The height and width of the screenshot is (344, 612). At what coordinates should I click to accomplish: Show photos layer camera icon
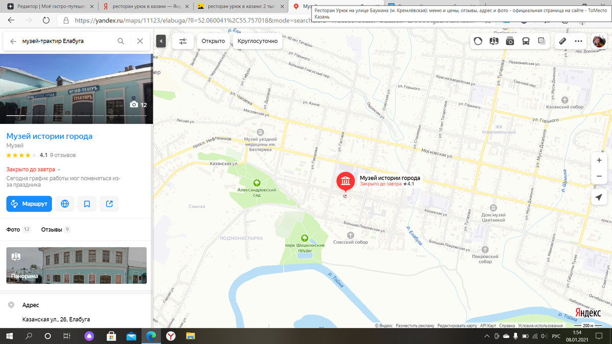510,41
